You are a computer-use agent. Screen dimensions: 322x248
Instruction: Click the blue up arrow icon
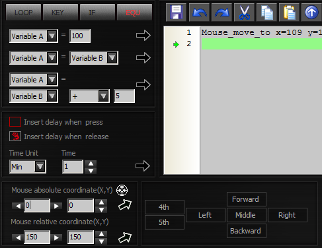coord(311,13)
